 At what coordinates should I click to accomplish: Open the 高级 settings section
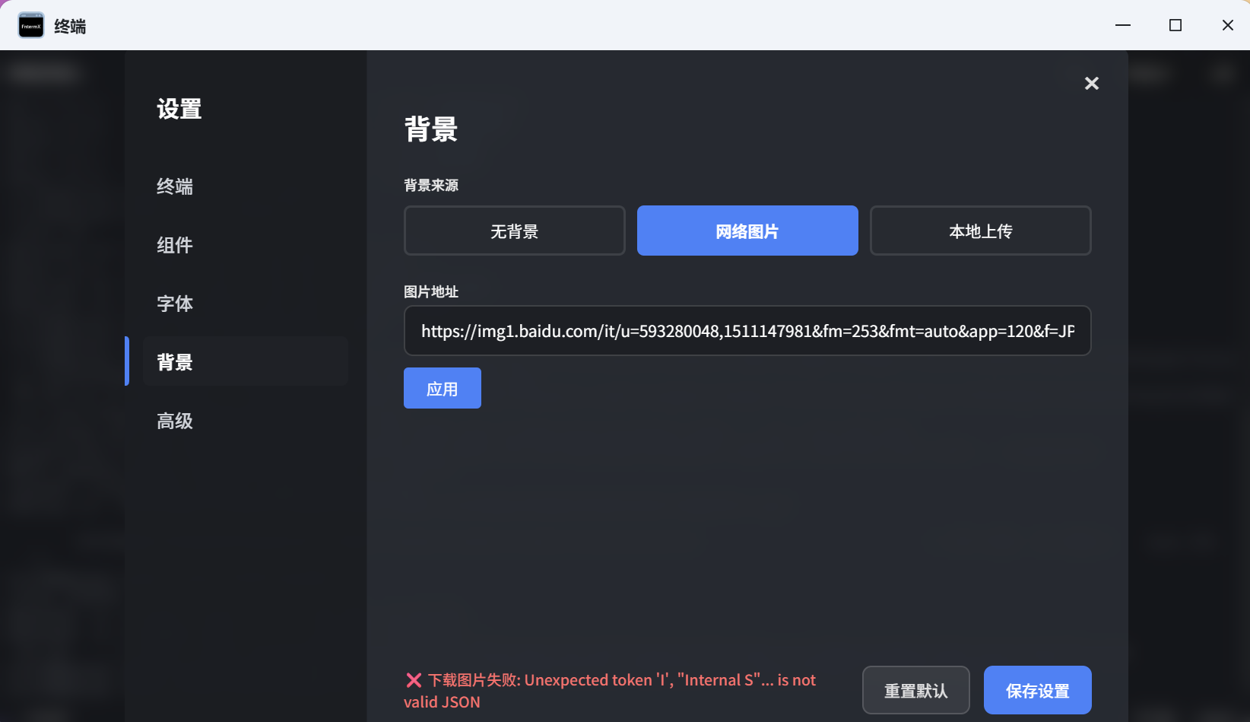coord(174,421)
